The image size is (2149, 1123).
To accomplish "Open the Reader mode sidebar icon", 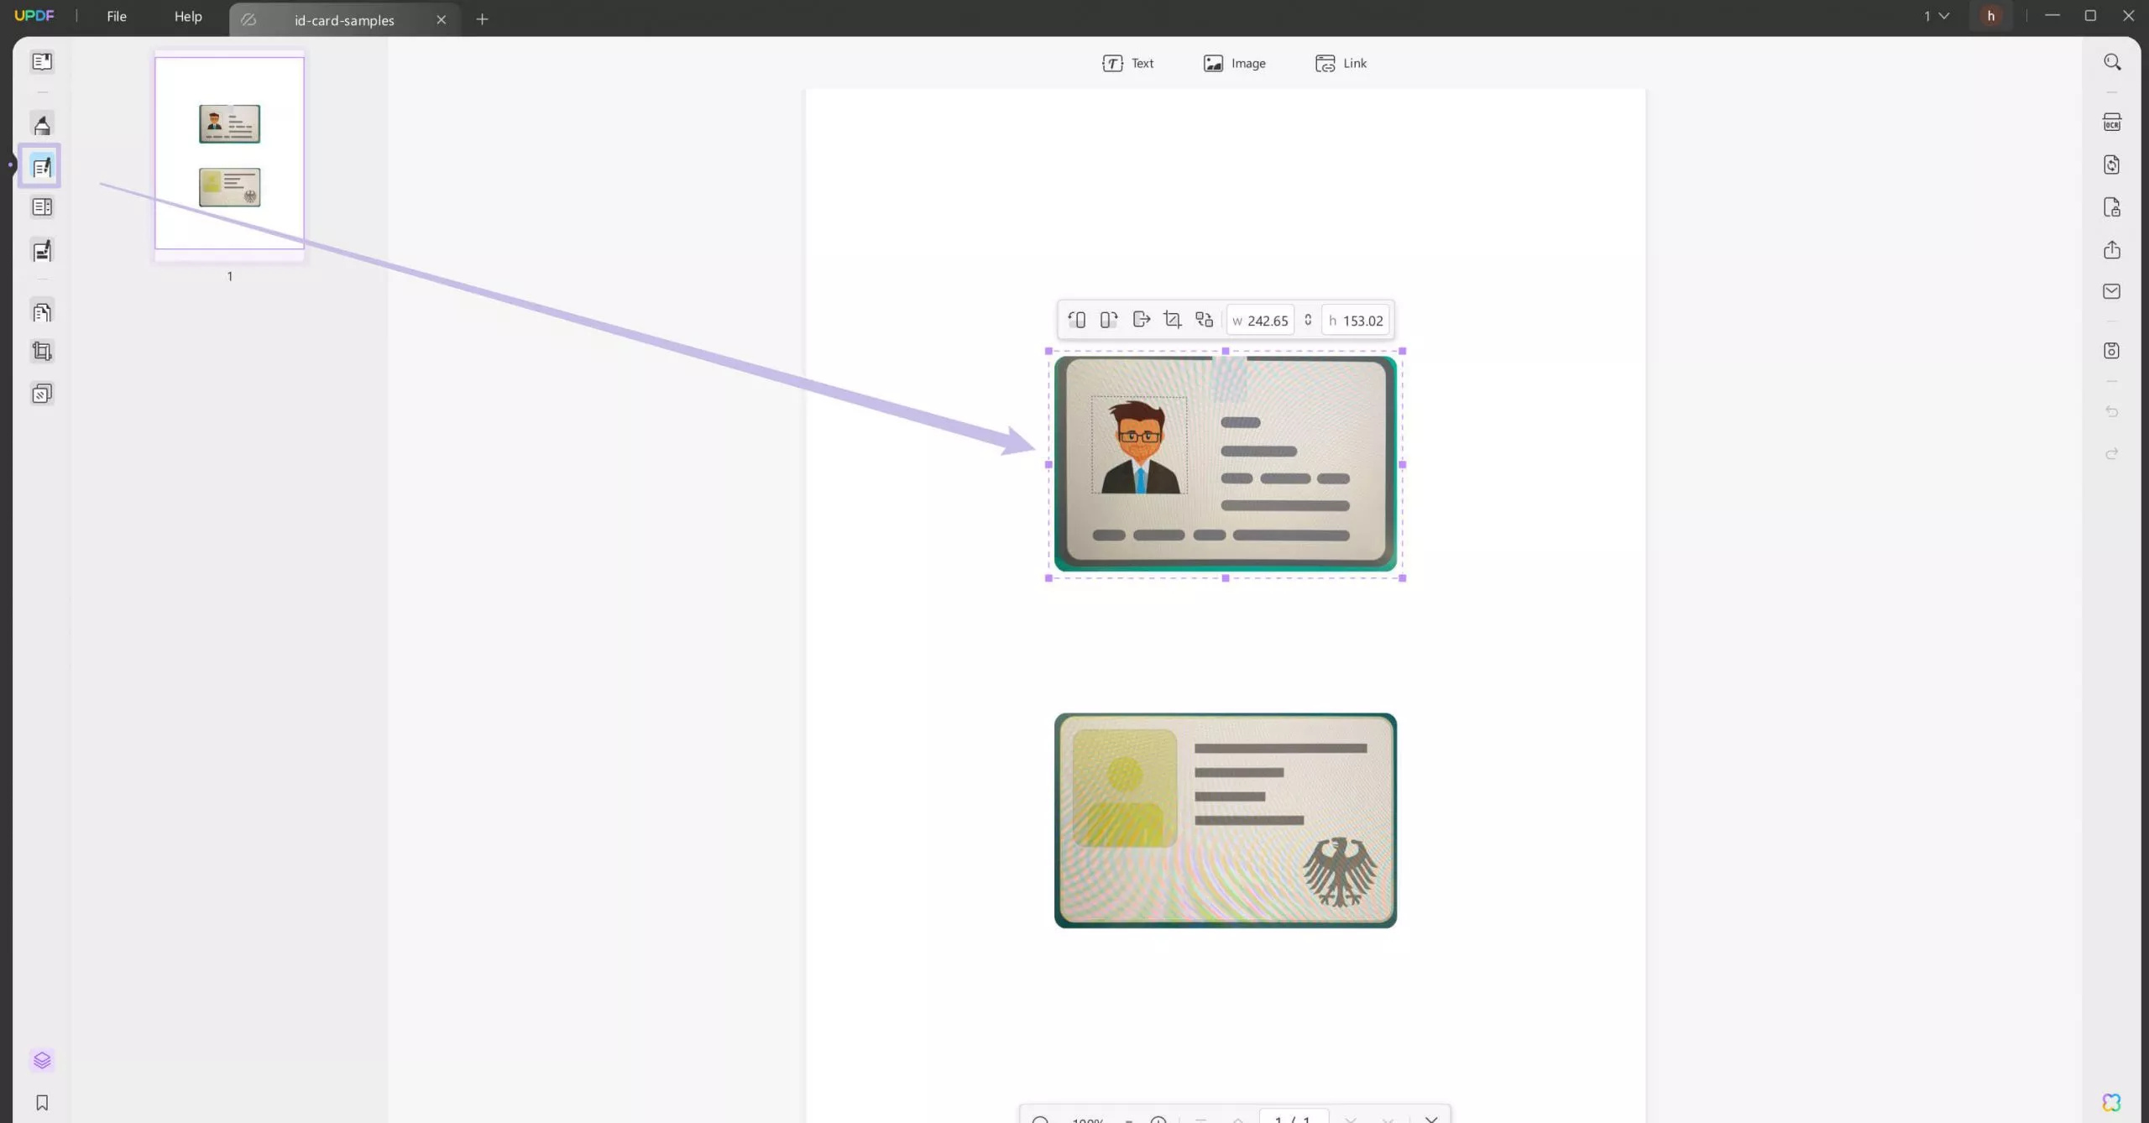I will pos(42,61).
